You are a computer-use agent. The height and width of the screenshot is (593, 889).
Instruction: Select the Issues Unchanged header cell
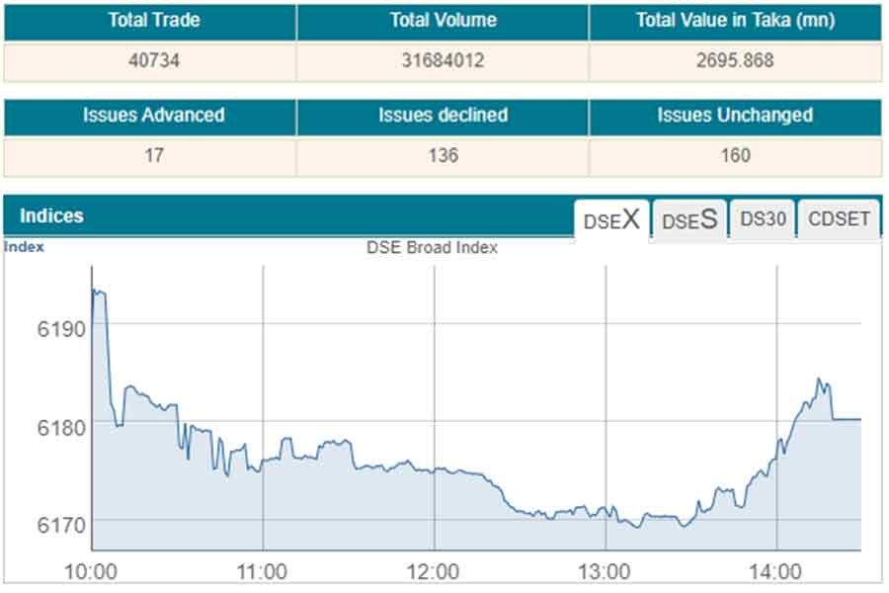735,115
